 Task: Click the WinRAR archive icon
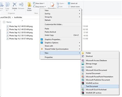click(x=83, y=83)
